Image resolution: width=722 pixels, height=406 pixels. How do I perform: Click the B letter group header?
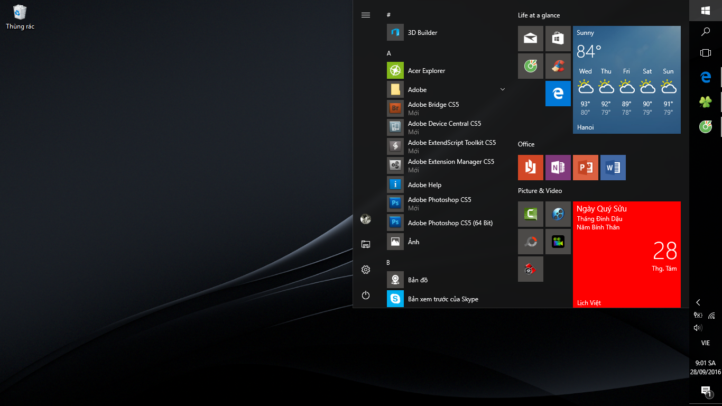(x=388, y=263)
